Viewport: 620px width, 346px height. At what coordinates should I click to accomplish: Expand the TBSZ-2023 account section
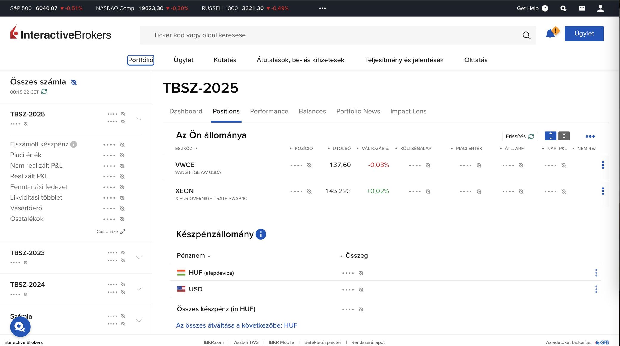pos(139,257)
